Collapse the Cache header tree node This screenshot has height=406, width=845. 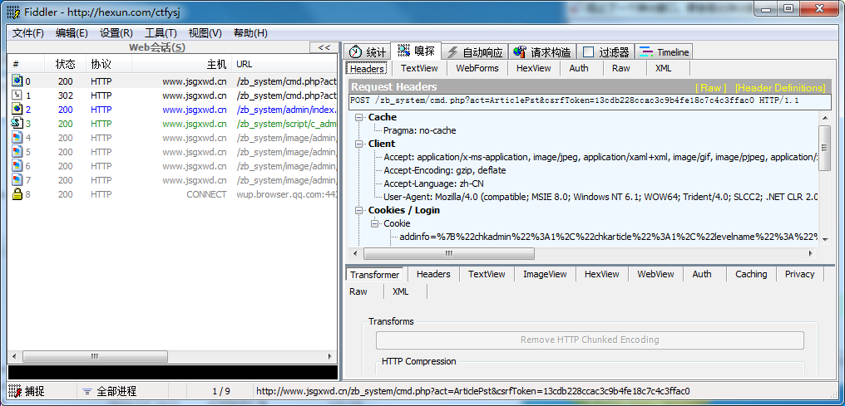[358, 117]
